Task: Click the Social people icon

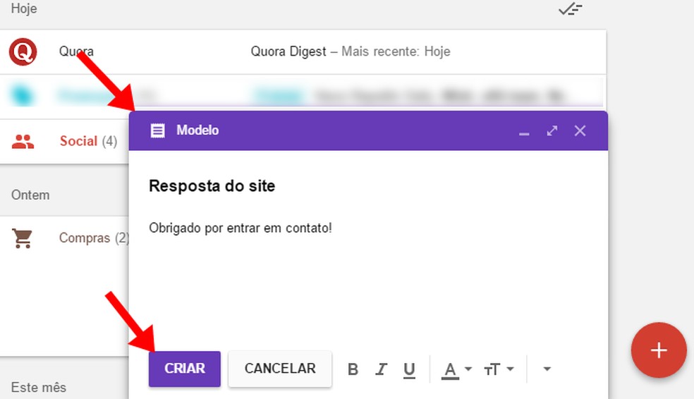Action: (23, 142)
